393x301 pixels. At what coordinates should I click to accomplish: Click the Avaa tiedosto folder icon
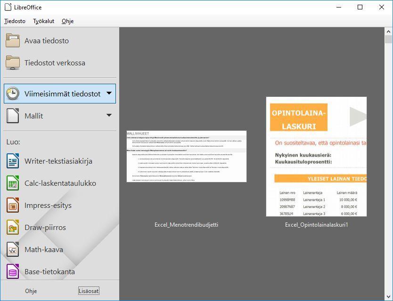13,40
